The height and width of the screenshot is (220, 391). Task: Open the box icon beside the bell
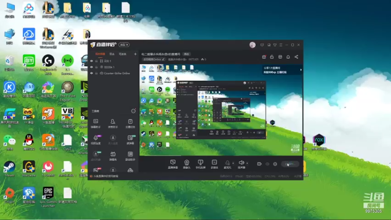(x=280, y=57)
